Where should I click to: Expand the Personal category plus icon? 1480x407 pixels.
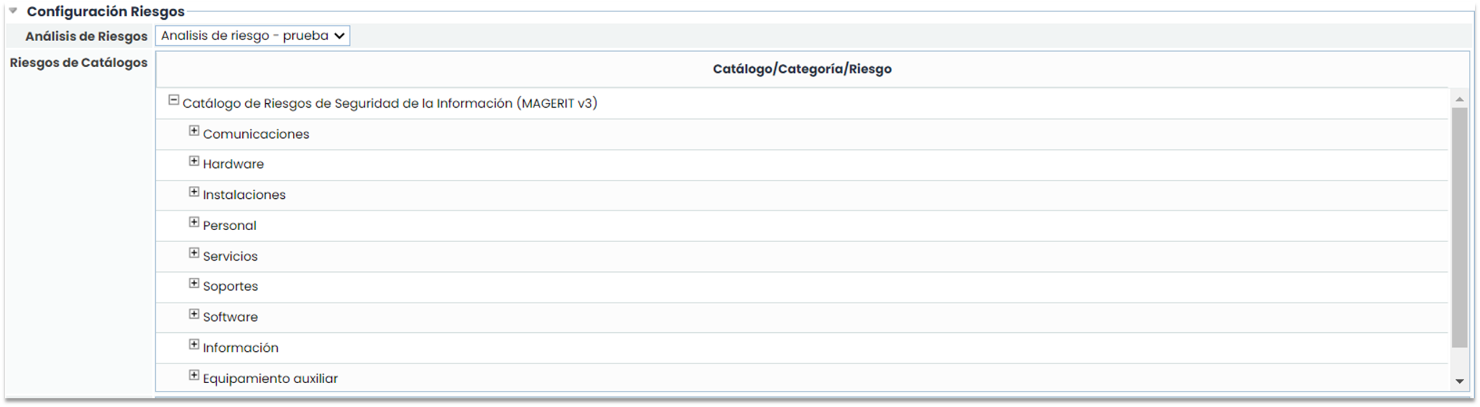[x=194, y=223]
